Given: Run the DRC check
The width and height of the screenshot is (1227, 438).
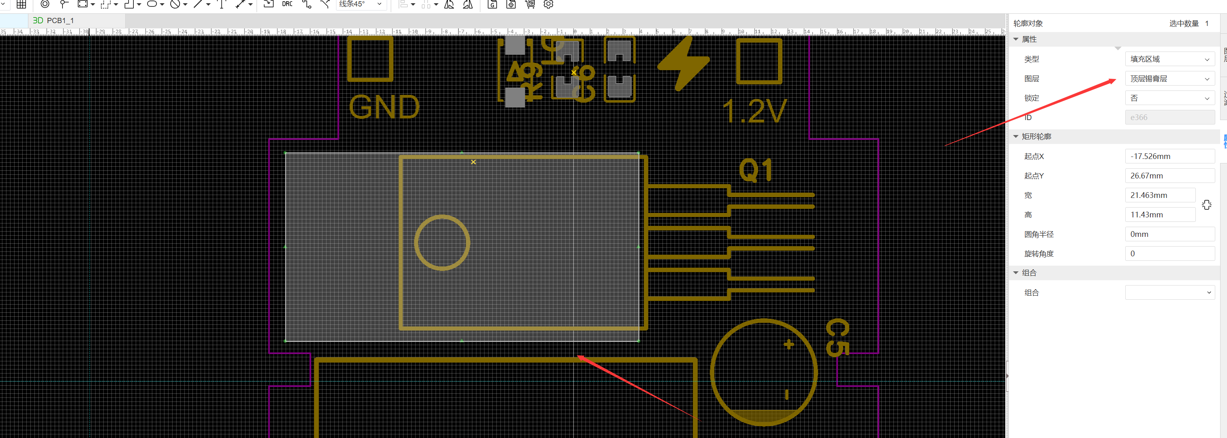Looking at the screenshot, I should 287,4.
